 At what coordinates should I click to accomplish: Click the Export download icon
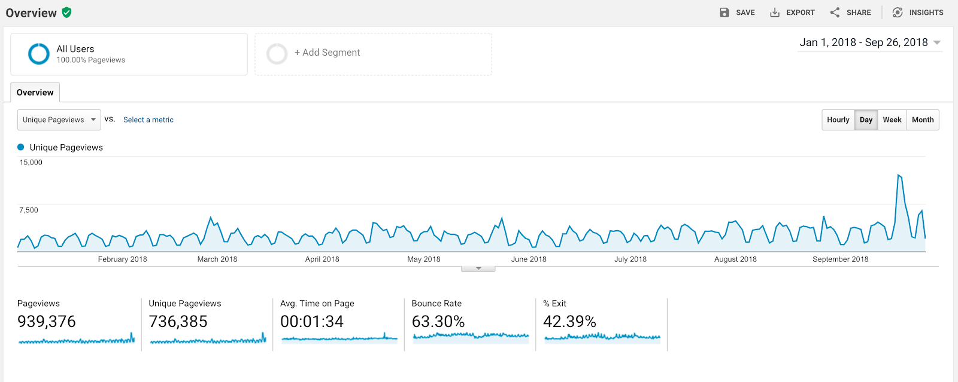pos(775,13)
